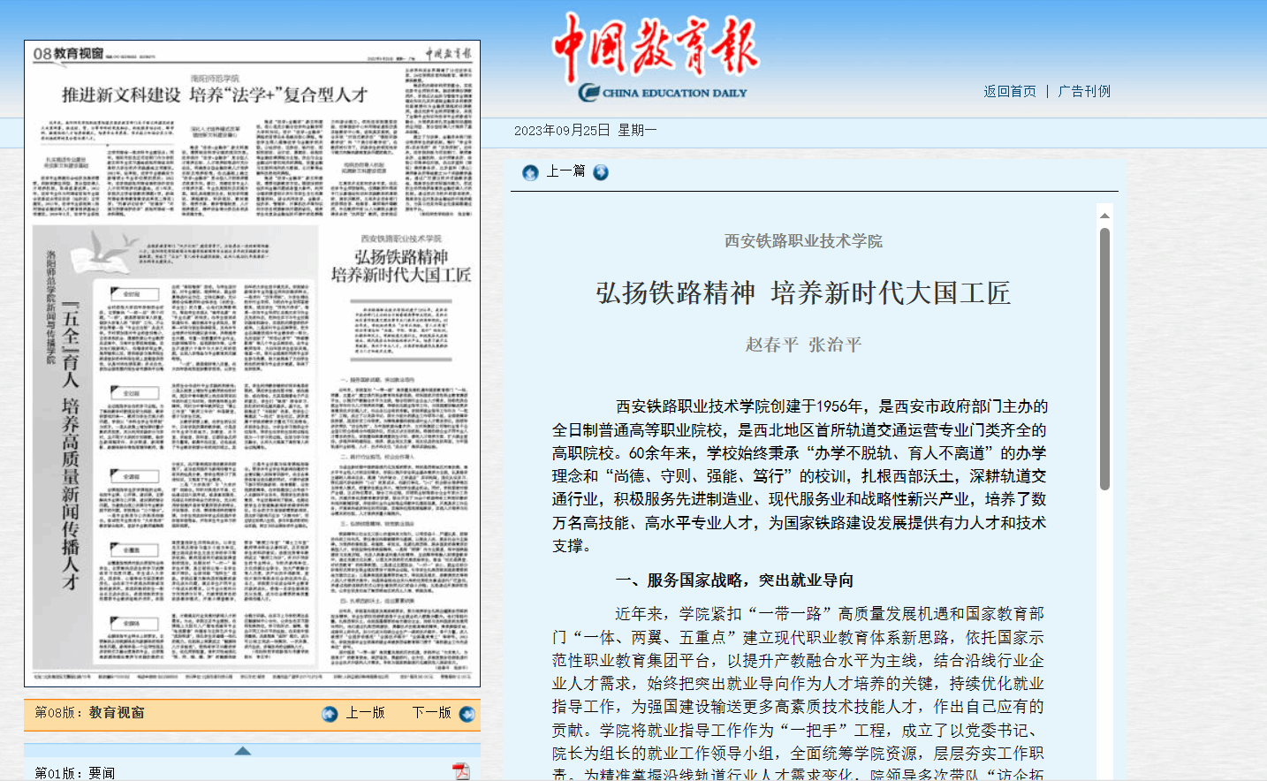Viewport: 1267px width, 781px height.
Task: Click the 上一篇 text link
Action: point(565,171)
